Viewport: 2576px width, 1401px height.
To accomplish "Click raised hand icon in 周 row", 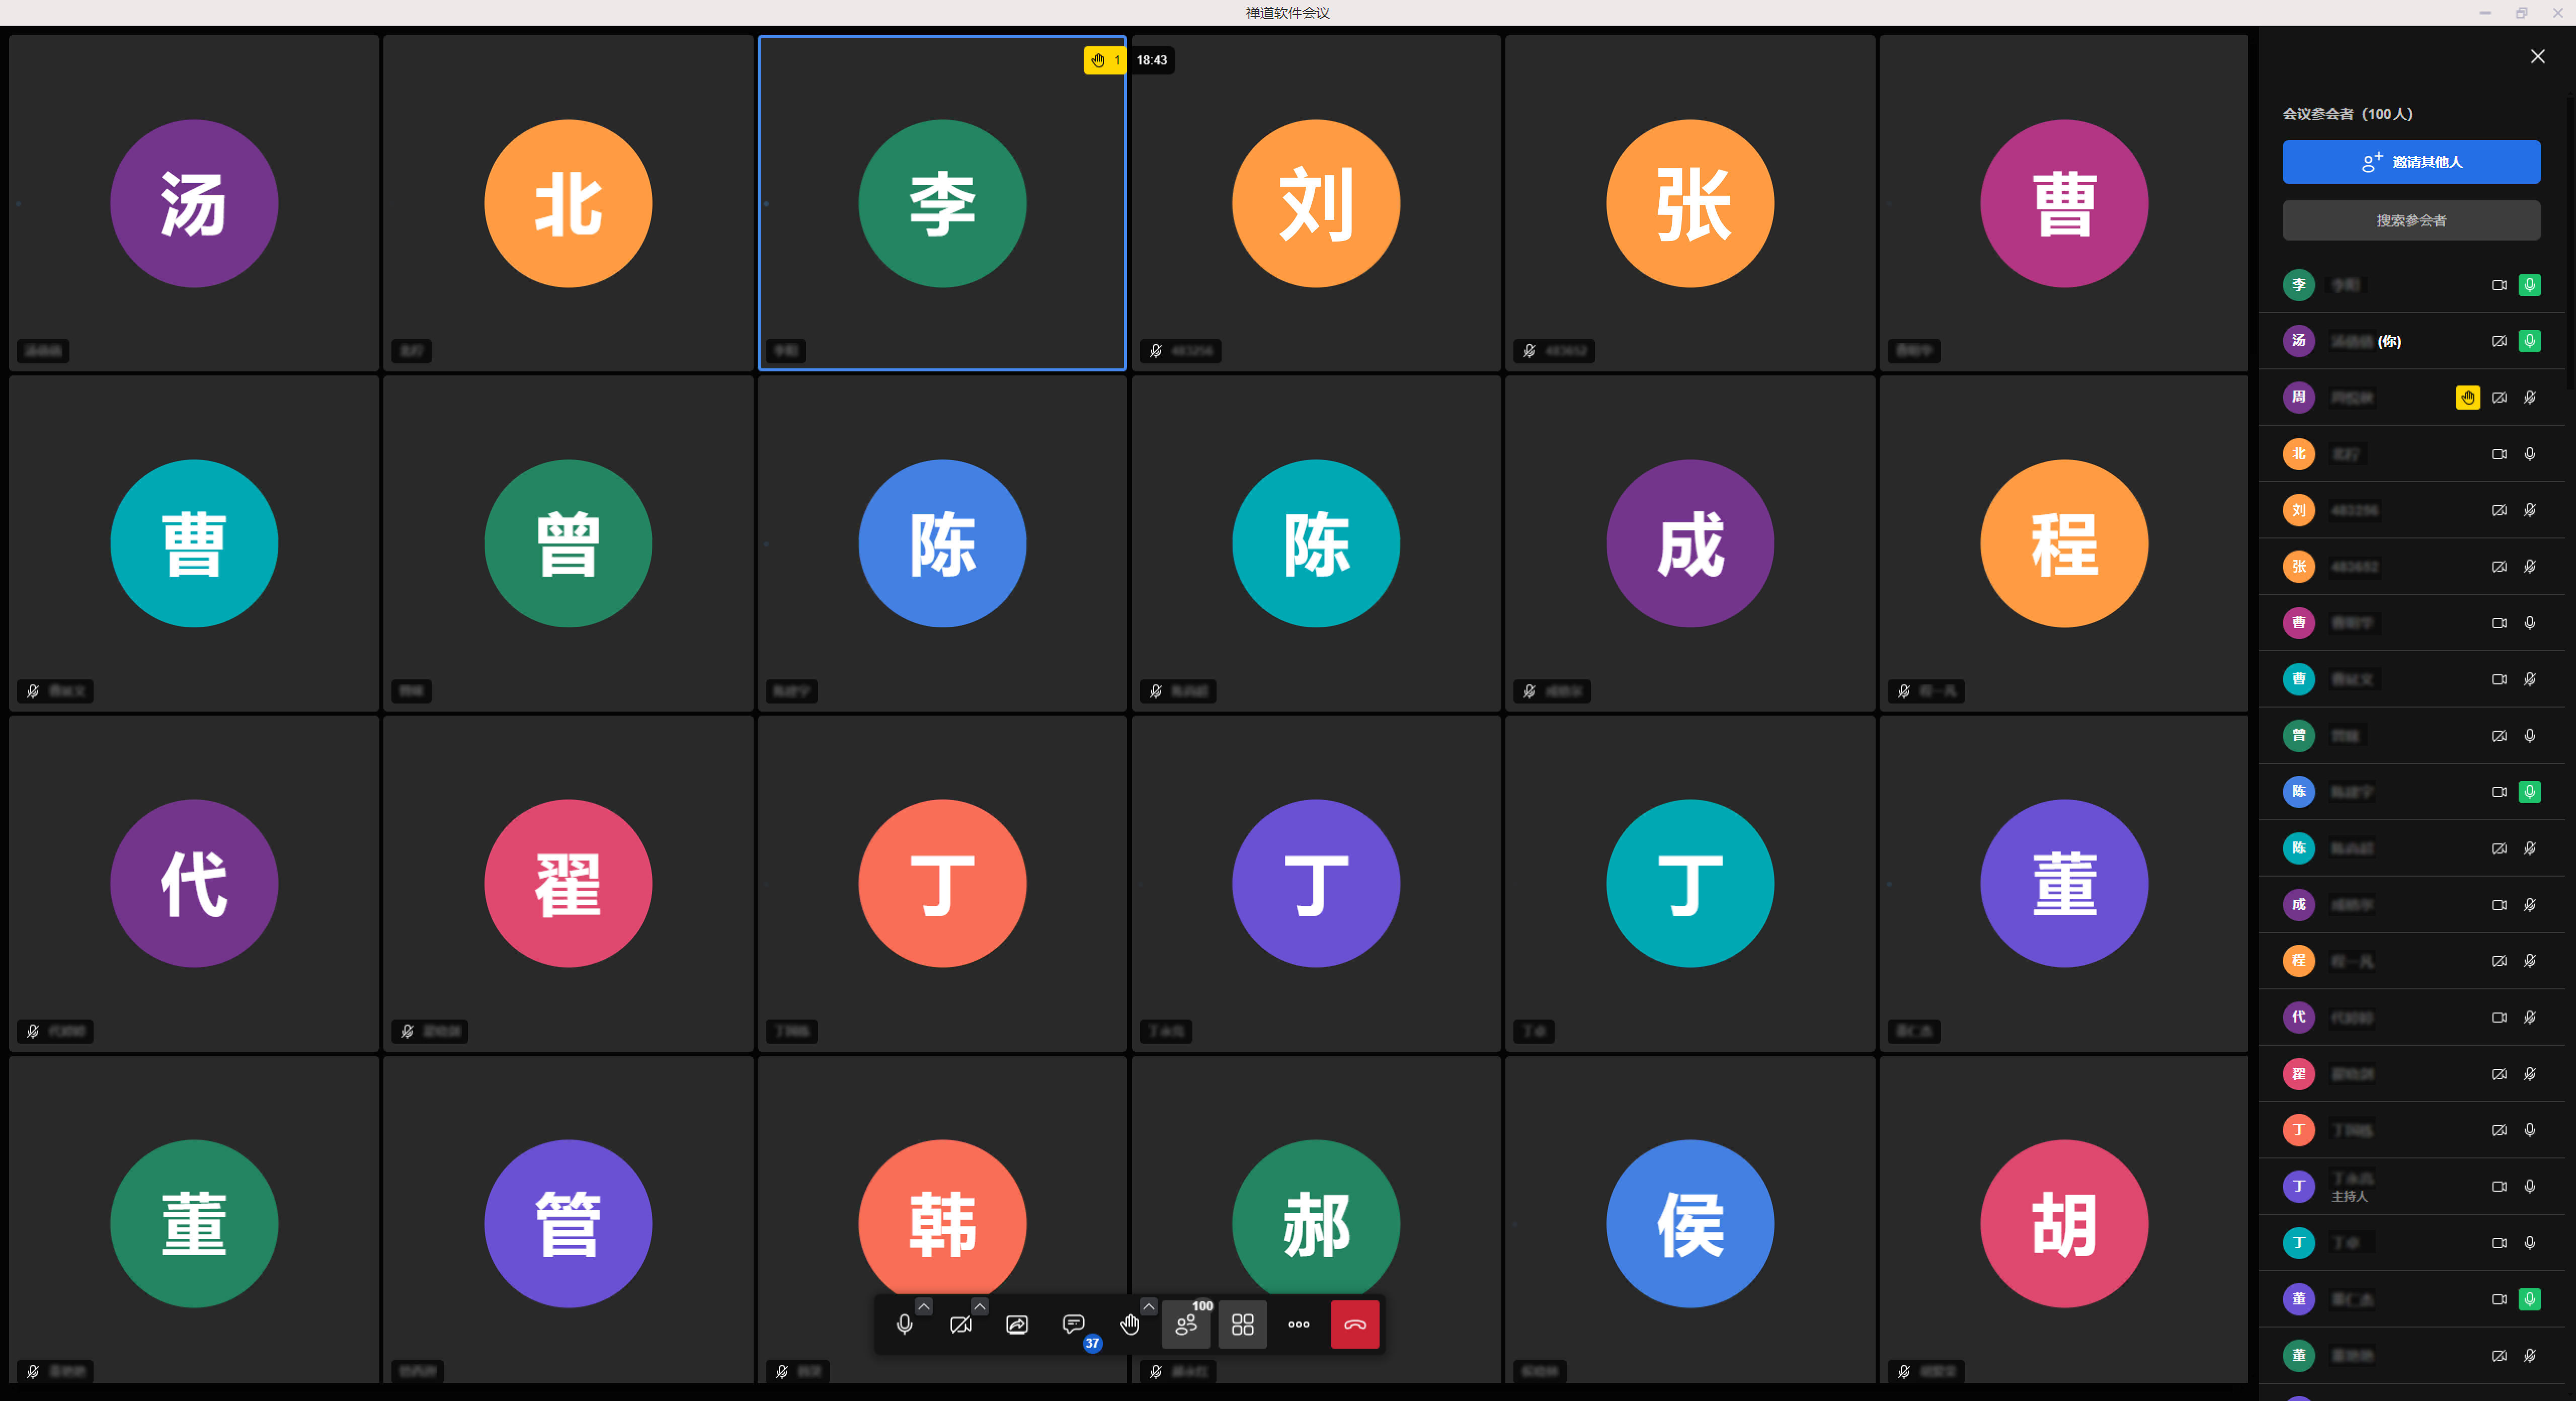I will coord(2468,398).
